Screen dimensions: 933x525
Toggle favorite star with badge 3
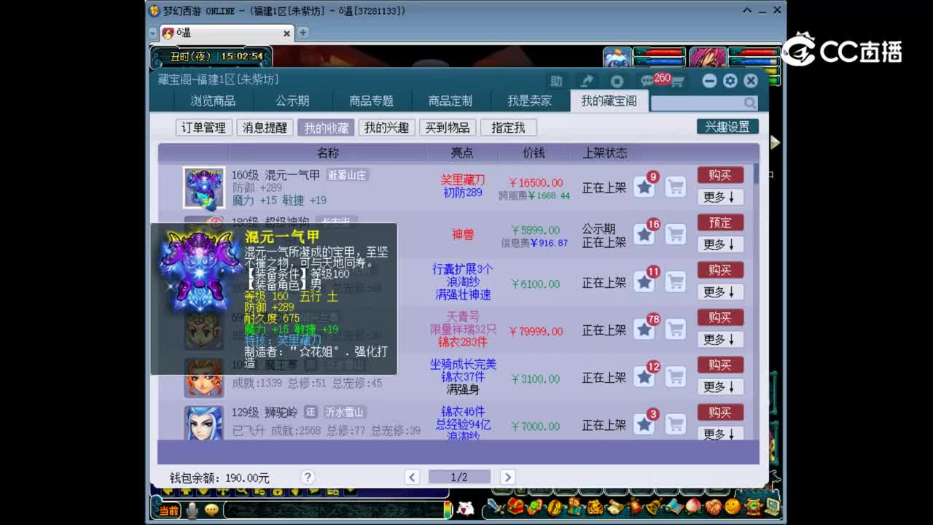pyautogui.click(x=644, y=424)
